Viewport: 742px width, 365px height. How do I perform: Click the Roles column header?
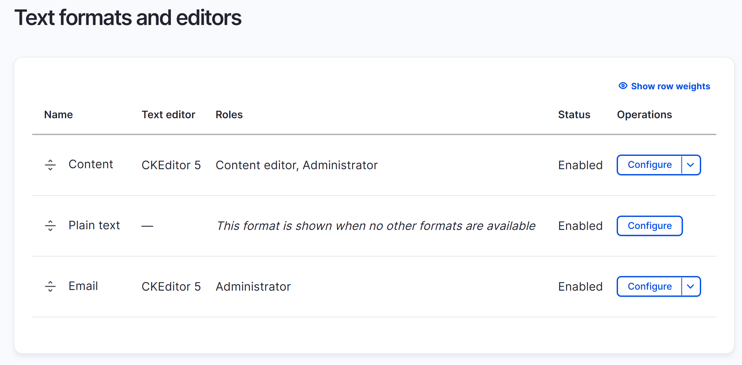[229, 115]
